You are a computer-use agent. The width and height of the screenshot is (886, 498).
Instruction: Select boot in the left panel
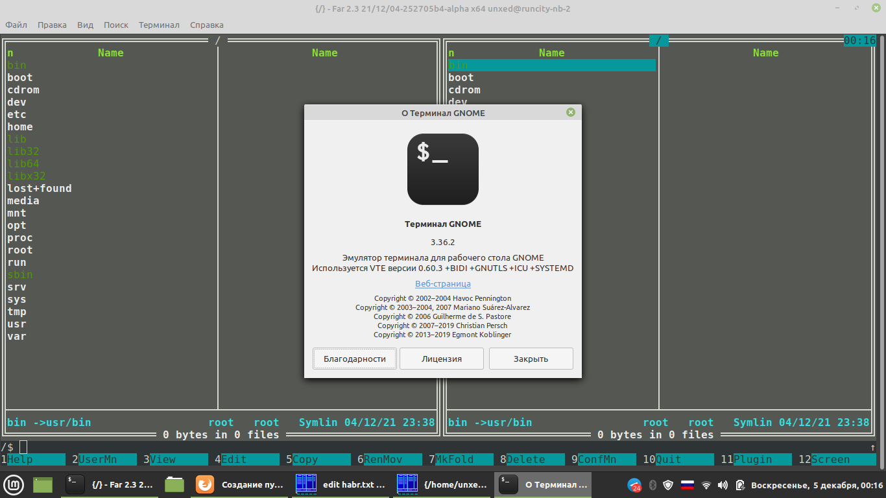coord(20,77)
